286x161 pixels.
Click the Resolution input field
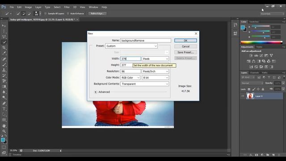coord(130,72)
